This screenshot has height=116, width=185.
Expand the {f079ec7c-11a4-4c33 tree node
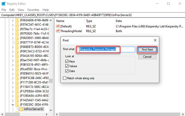(13, 29)
